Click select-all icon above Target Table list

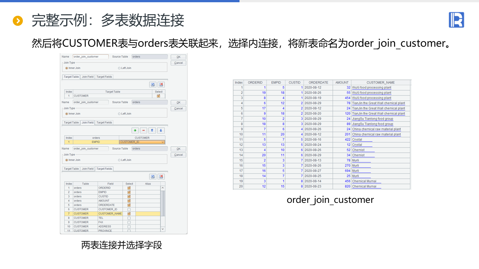[153, 85]
